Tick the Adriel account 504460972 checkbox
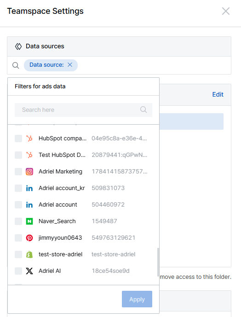Screen dimensions: 241x317 (18, 205)
